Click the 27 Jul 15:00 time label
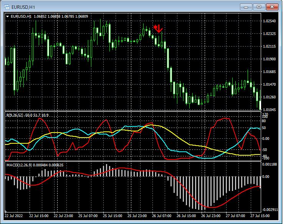The image size is (283, 224). point(260,216)
